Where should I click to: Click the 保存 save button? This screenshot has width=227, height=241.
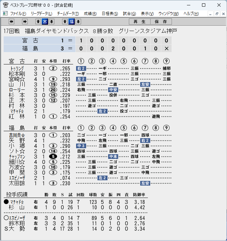pyautogui.click(x=161, y=22)
